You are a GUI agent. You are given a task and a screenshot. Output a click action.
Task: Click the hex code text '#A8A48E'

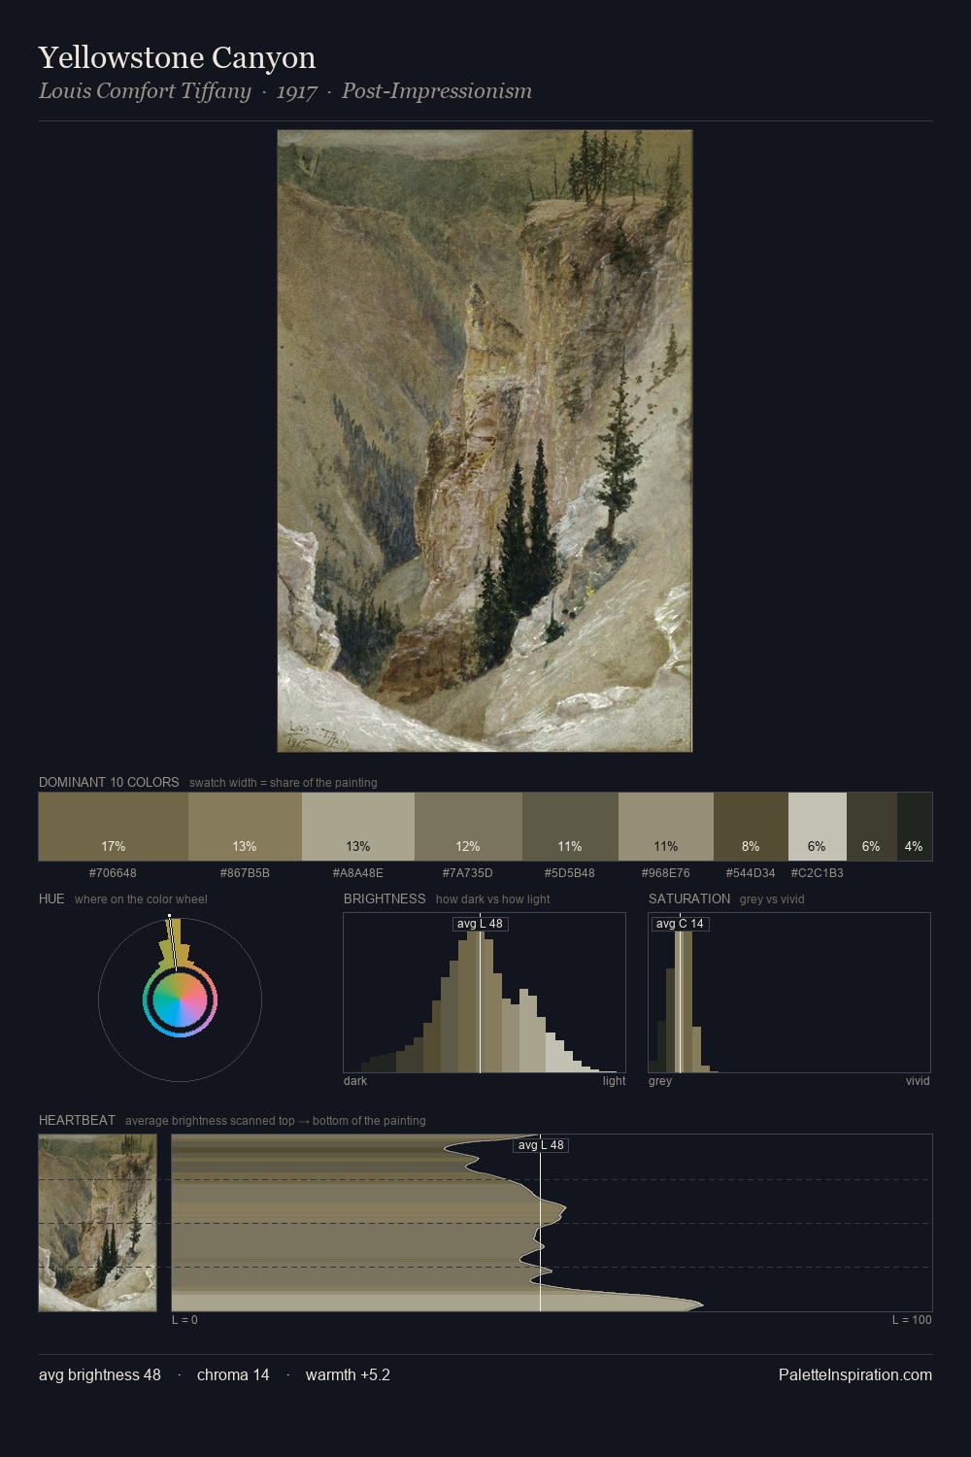click(x=358, y=872)
